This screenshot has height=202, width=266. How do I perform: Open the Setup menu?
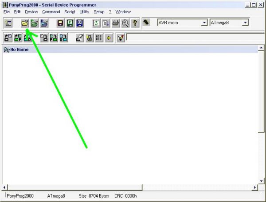click(99, 12)
